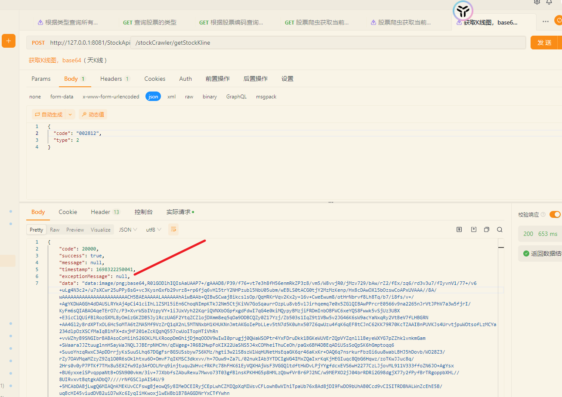Screen dimensions: 562x397
Task: Switch to the request Headers tab
Action: pos(115,79)
